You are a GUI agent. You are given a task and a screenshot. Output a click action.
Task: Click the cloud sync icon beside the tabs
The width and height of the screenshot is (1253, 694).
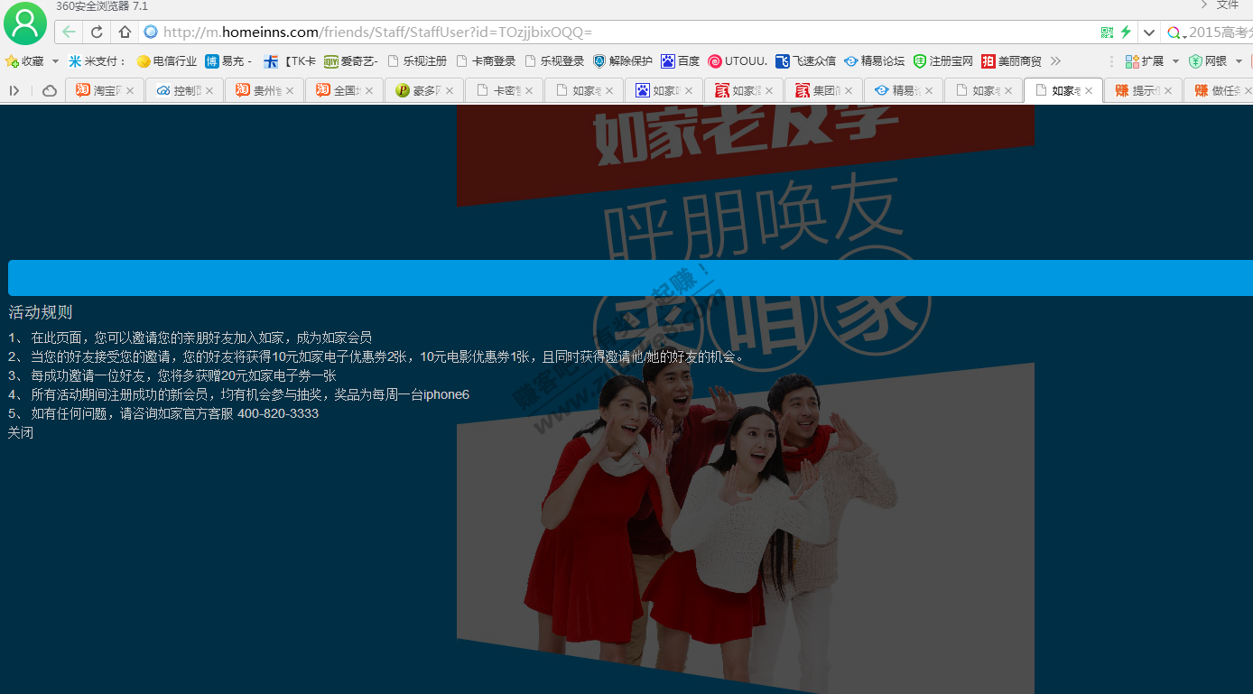tap(50, 90)
